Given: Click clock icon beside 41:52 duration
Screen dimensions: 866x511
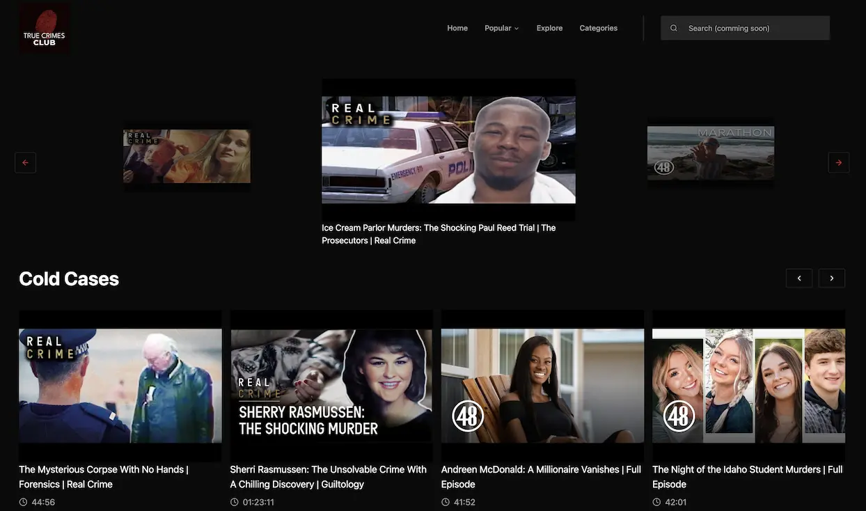Looking at the screenshot, I should 446,502.
